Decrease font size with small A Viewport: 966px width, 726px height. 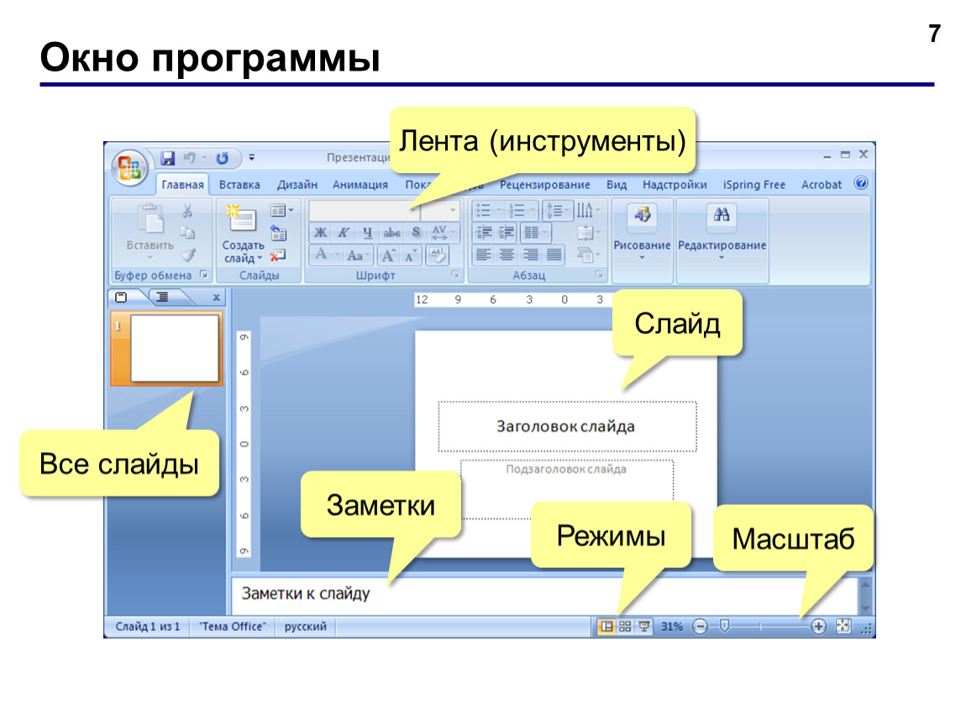pos(411,255)
